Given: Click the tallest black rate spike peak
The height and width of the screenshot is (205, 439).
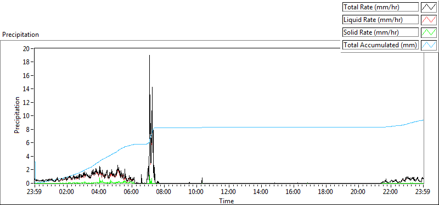Looking at the screenshot, I should tap(149, 56).
